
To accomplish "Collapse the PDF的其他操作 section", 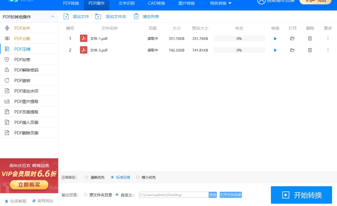I will coord(53,17).
